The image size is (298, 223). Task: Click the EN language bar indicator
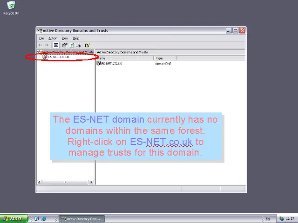tap(268, 219)
